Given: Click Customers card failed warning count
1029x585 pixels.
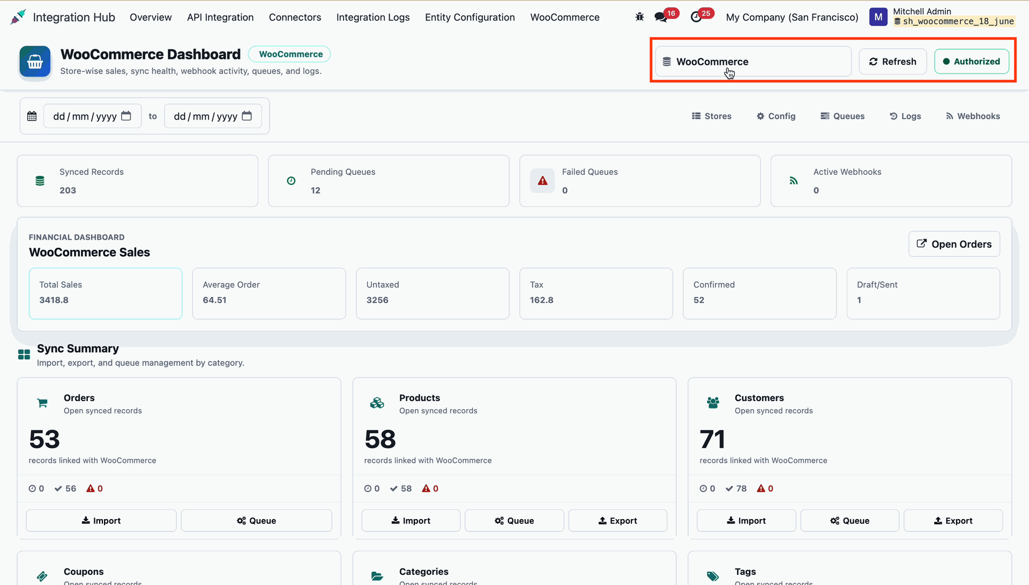Looking at the screenshot, I should [765, 488].
